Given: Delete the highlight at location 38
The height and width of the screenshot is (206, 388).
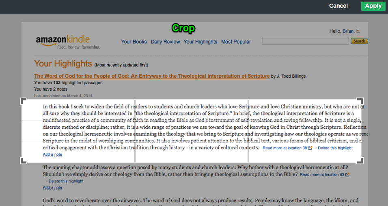Looking at the screenshot, I should click(335, 148).
